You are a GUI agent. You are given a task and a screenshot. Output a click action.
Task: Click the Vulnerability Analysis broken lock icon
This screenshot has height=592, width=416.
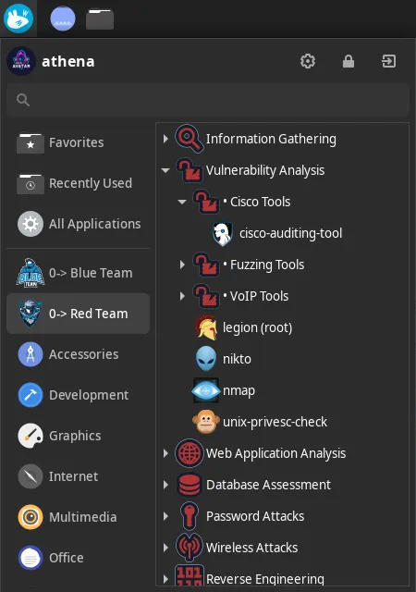[190, 170]
